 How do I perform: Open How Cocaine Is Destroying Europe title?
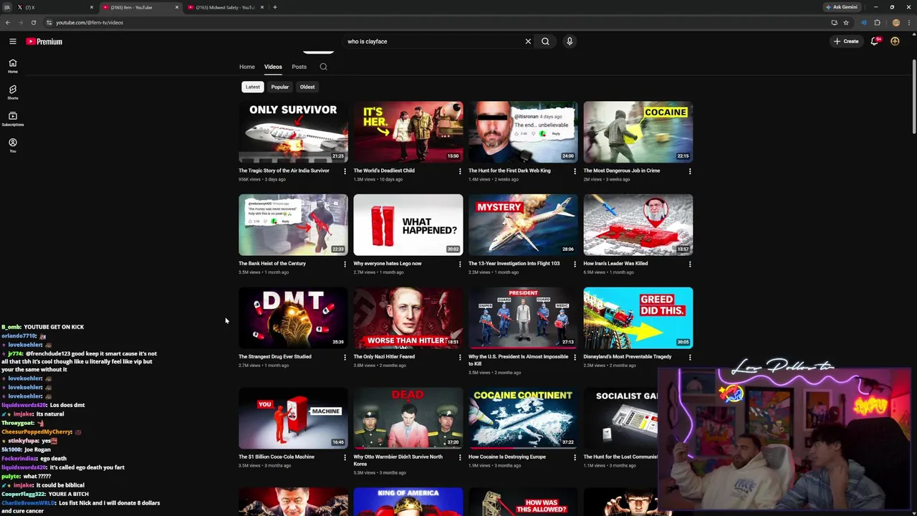click(507, 457)
